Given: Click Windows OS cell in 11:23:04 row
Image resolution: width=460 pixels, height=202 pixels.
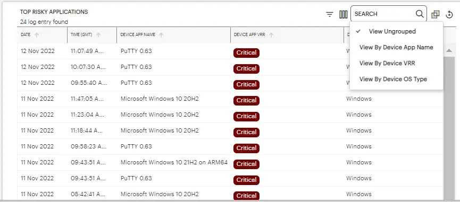Looking at the screenshot, I should pos(359,115).
